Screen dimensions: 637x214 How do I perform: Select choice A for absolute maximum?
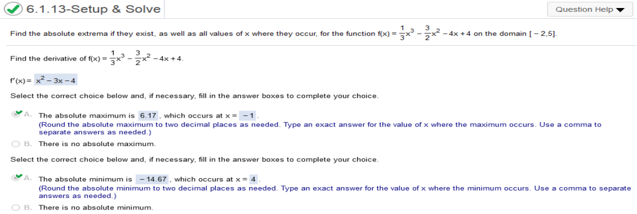16,115
